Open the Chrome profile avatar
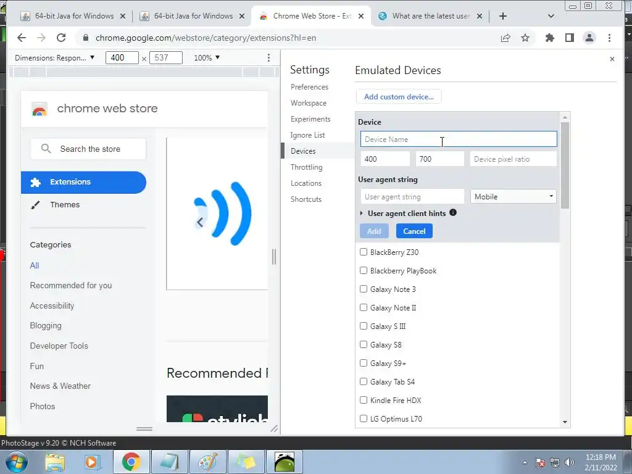Screen dimensions: 632x474 click(x=589, y=38)
